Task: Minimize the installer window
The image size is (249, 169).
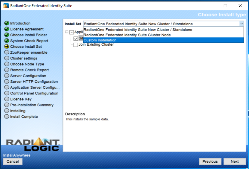Action: pos(211,6)
